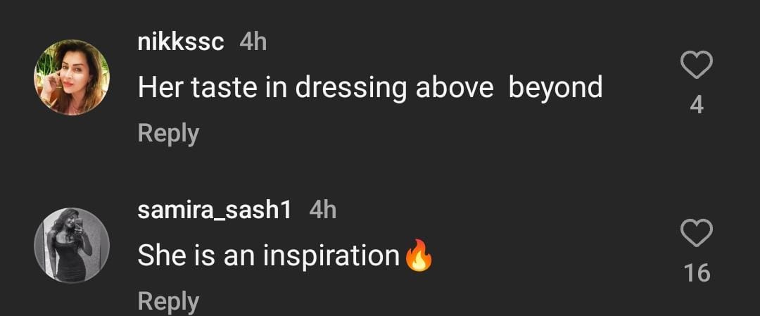Open the samira_sash1 username link
Image resolution: width=760 pixels, height=316 pixels.
[215, 209]
